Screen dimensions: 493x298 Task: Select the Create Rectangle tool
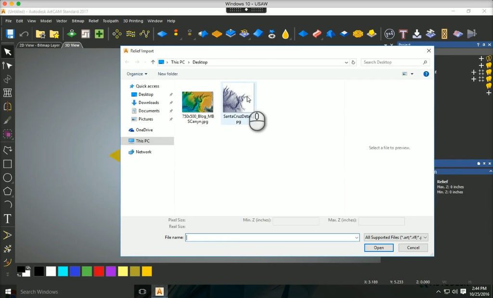coord(8,164)
